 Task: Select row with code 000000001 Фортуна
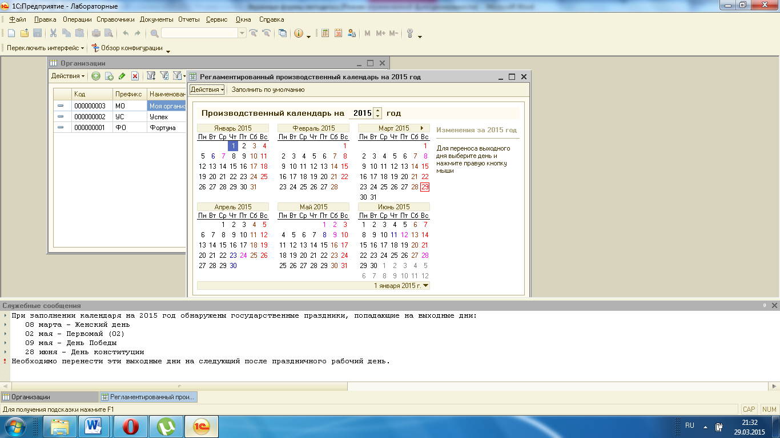(x=120, y=128)
